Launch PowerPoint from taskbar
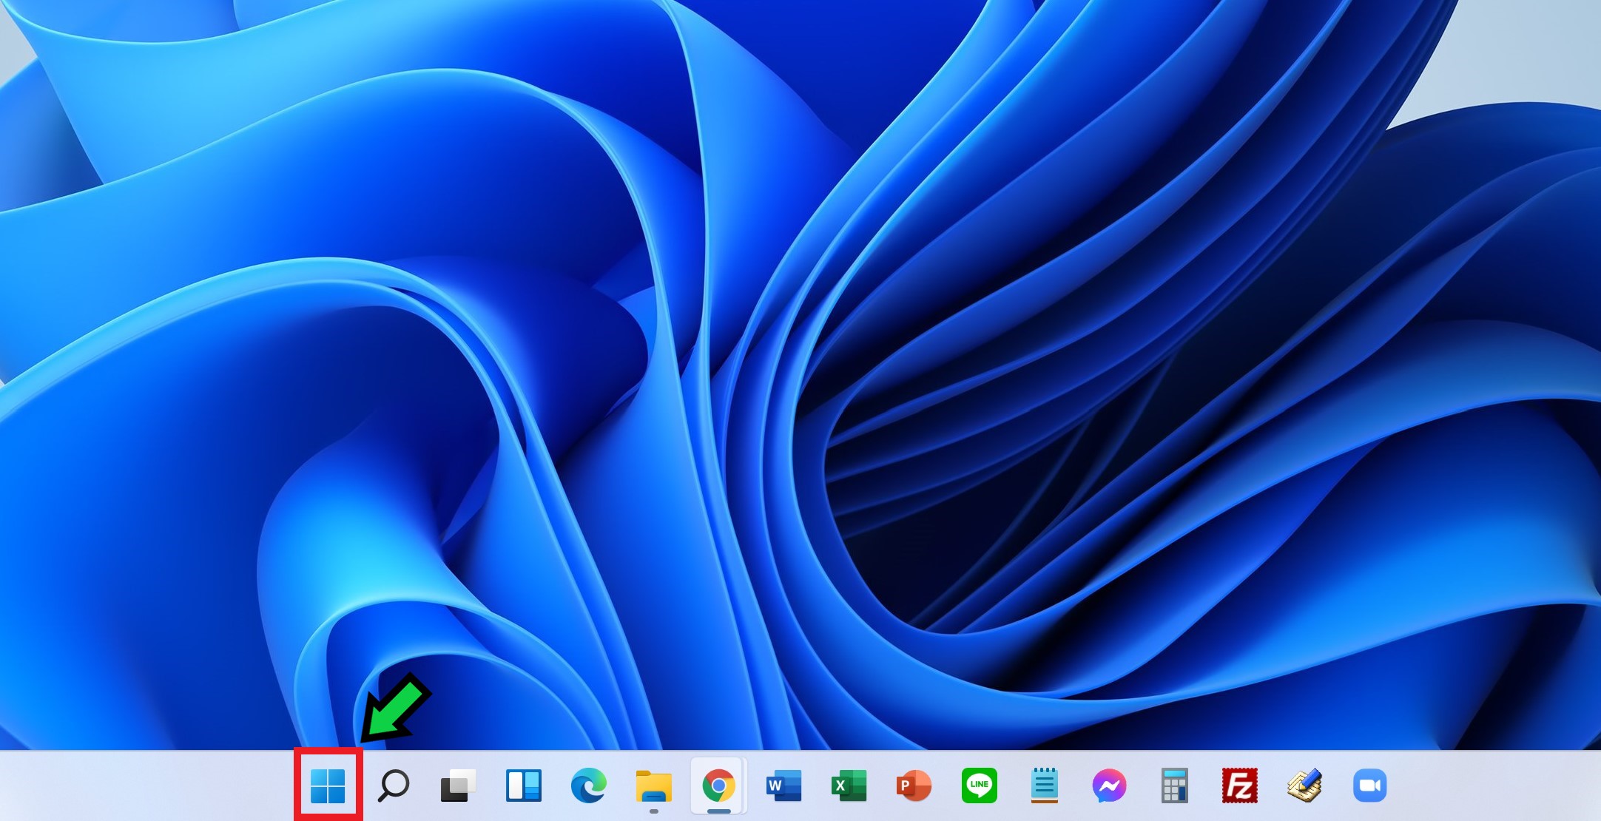The width and height of the screenshot is (1601, 821). coord(914,785)
